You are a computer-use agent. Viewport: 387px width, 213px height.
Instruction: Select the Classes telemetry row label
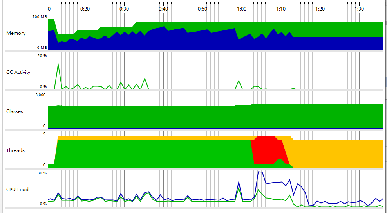[x=14, y=111]
